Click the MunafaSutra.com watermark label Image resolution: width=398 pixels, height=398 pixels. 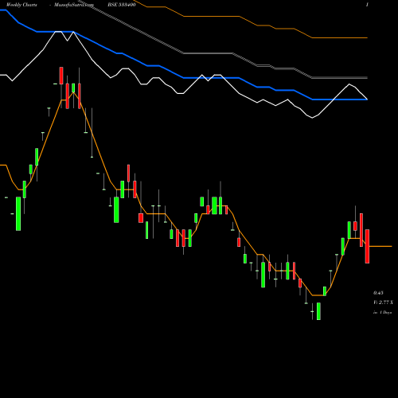coord(74,5)
